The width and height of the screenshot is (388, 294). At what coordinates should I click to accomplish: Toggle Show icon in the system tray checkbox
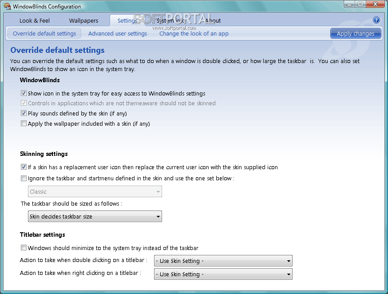click(24, 93)
